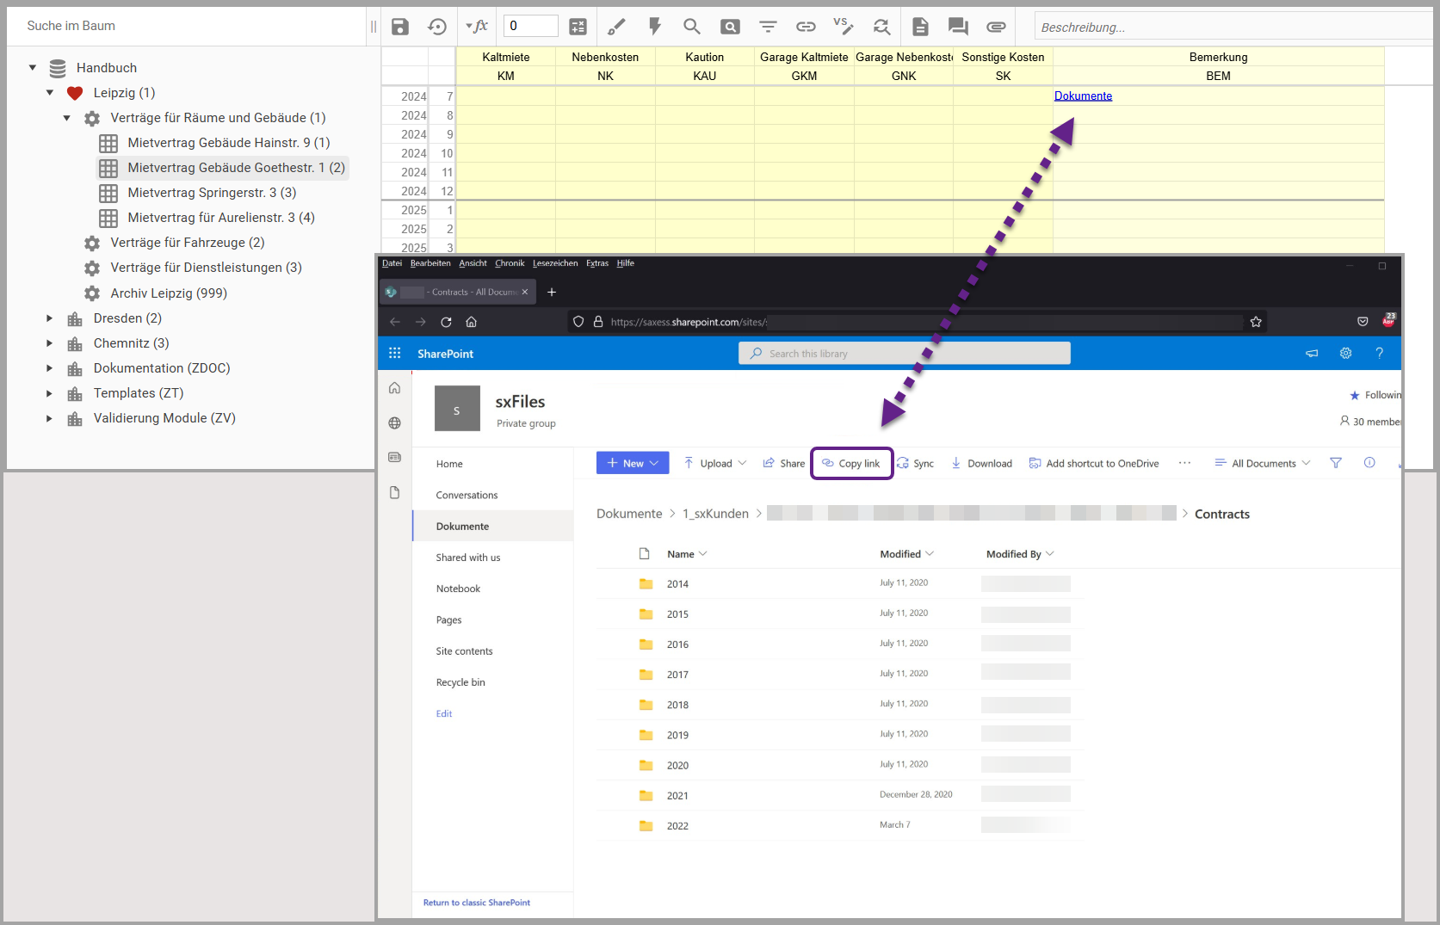Expand the Validierung Module (ZV) node
Screen dimensions: 1440x925
click(x=50, y=418)
